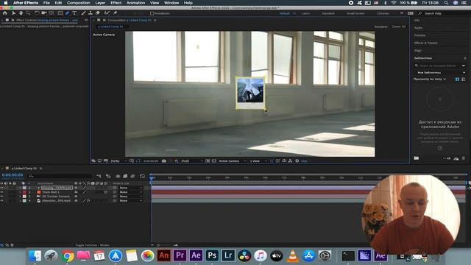Hide the Track Null 1 layer
The width and height of the screenshot is (471, 265).
[1, 192]
